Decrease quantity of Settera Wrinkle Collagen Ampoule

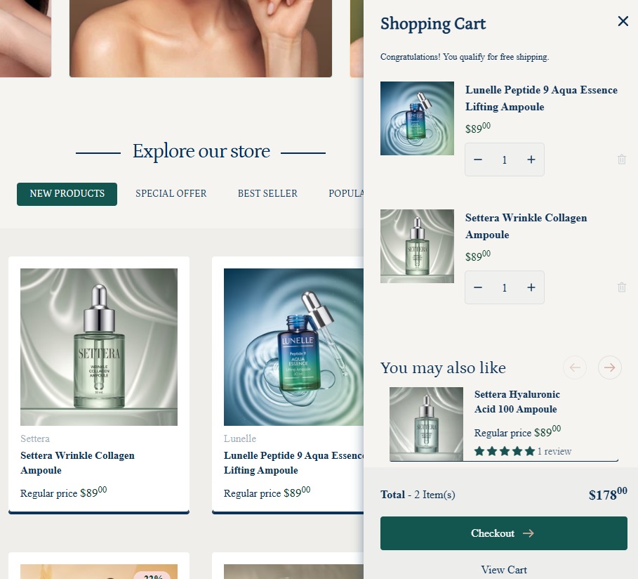point(478,287)
